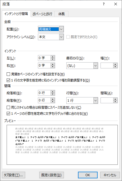
Task: Switch to 体裁 tab
Action: pos(62,14)
